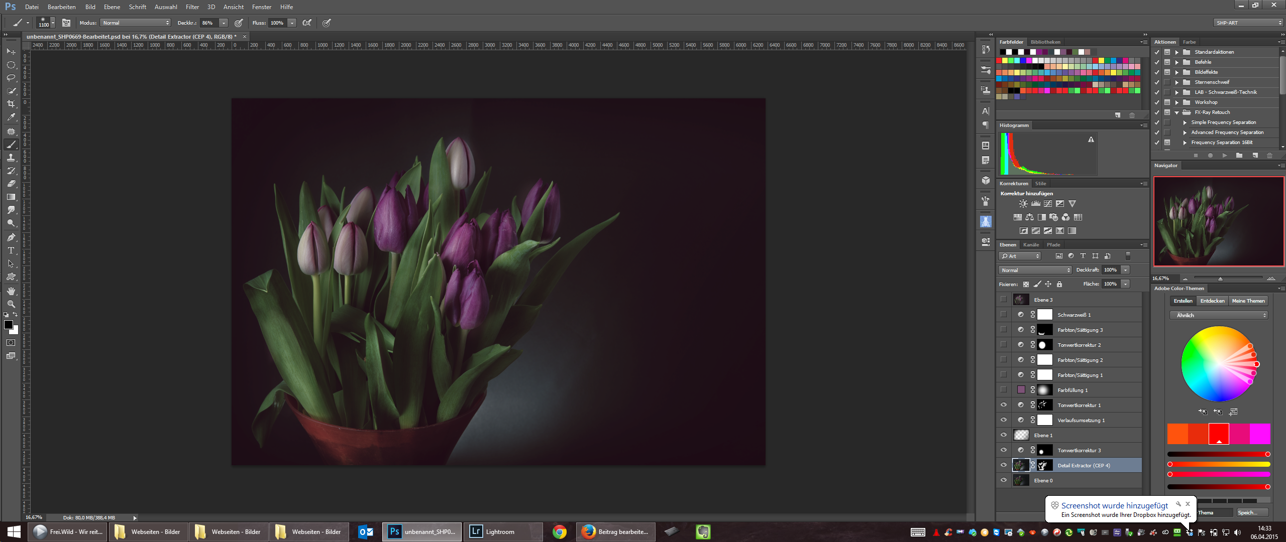Open the Ähnlich color rule dropdown

pyautogui.click(x=1219, y=315)
